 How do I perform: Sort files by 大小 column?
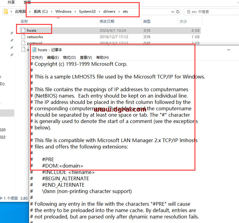(183, 21)
